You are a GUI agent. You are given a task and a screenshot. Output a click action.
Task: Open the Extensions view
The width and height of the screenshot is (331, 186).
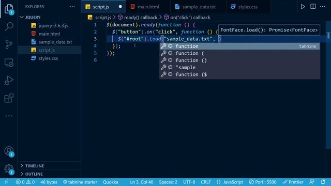pos(9,98)
